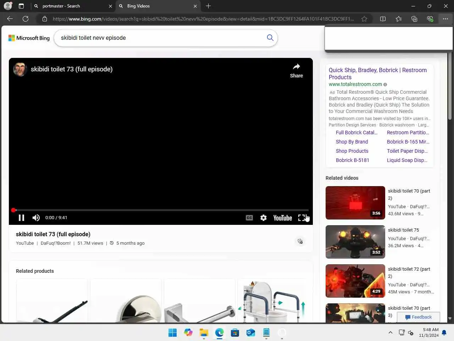
Task: Open the Favorites list
Action: click(399, 19)
